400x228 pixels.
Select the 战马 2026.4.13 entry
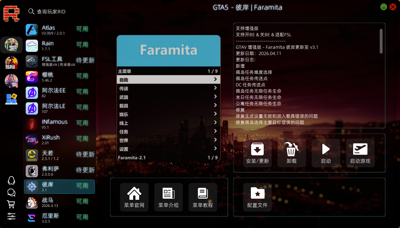click(x=59, y=202)
